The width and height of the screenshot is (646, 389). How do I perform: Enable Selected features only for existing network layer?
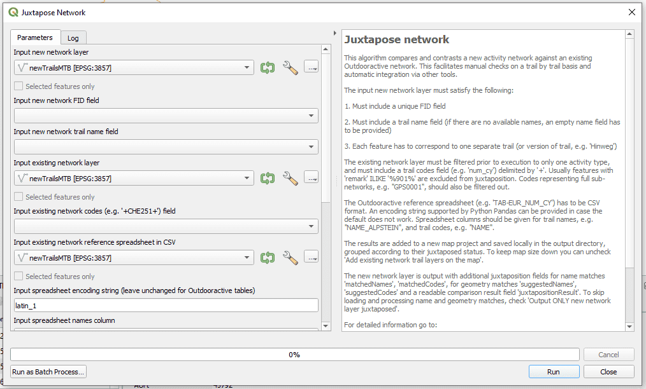(18, 196)
